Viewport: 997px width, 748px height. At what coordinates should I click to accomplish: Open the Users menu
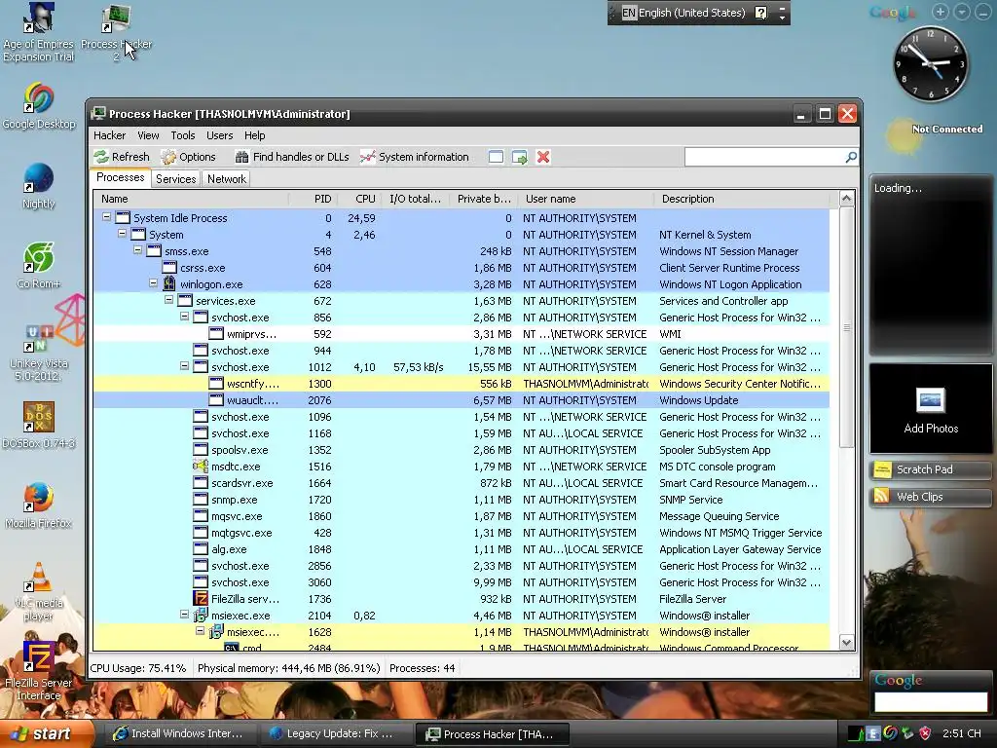click(219, 135)
